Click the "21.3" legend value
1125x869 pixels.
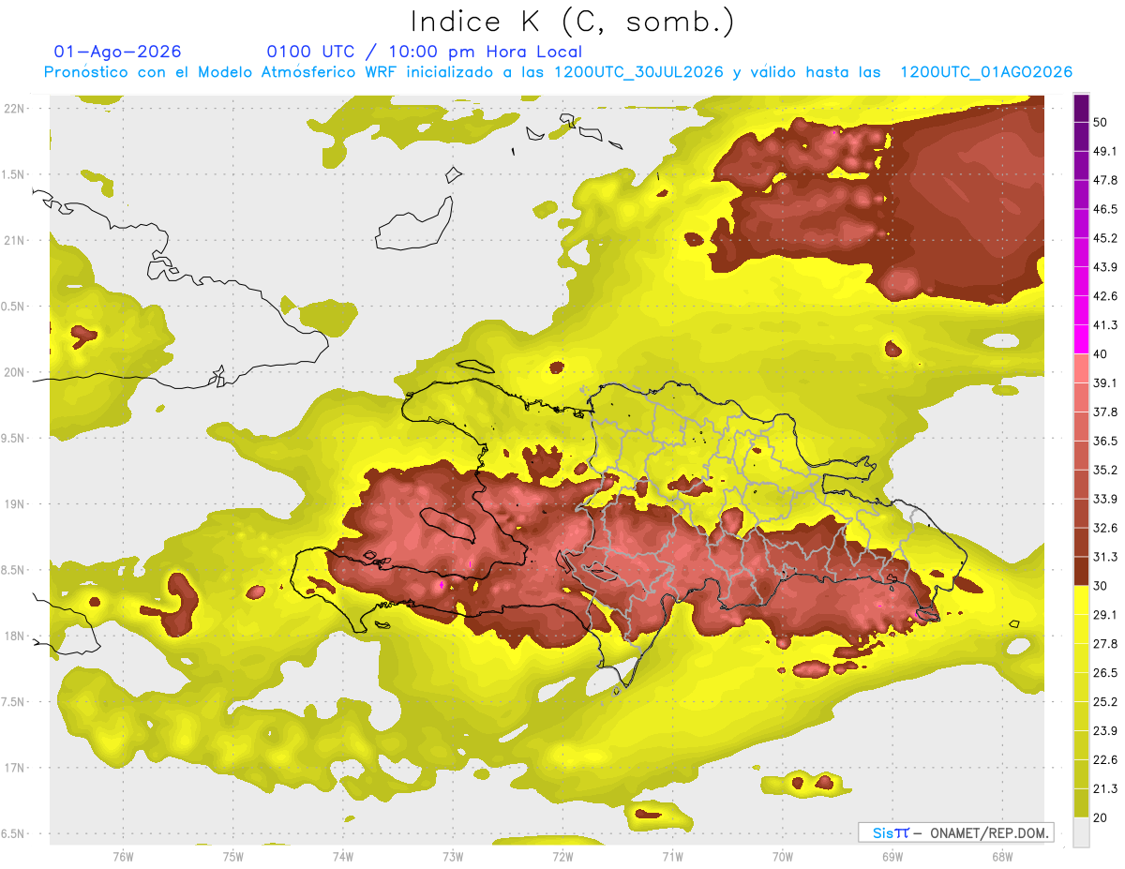(x=1106, y=788)
